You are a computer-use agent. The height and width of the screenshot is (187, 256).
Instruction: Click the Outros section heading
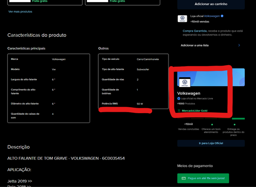pos(103,48)
